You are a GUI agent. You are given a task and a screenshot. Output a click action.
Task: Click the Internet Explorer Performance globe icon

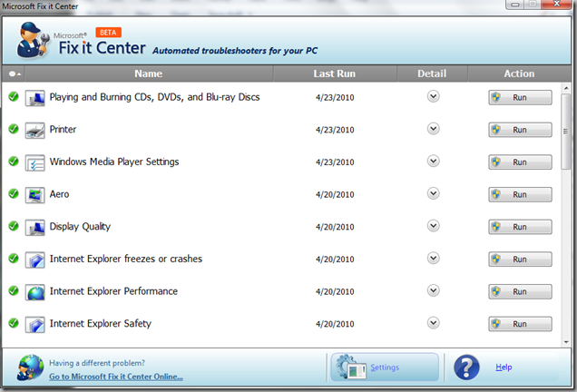35,292
